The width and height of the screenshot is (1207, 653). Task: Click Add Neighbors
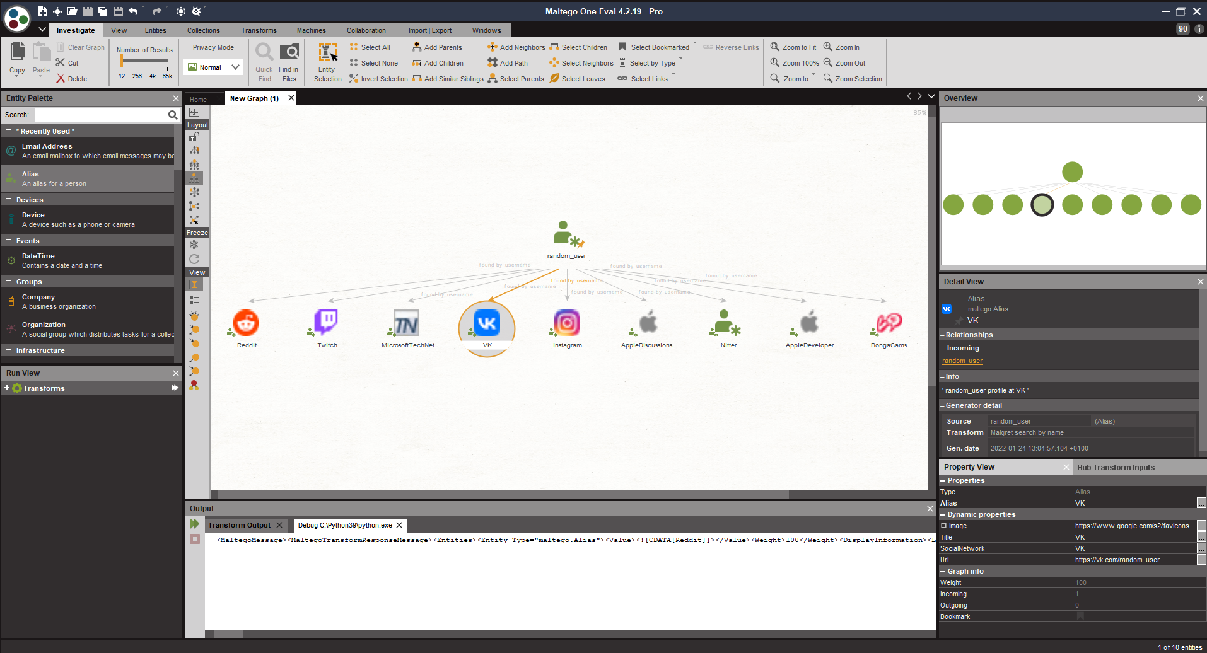pos(516,47)
